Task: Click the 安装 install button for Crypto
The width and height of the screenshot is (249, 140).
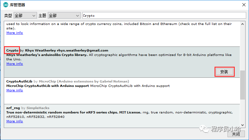Action: pyautogui.click(x=224, y=72)
